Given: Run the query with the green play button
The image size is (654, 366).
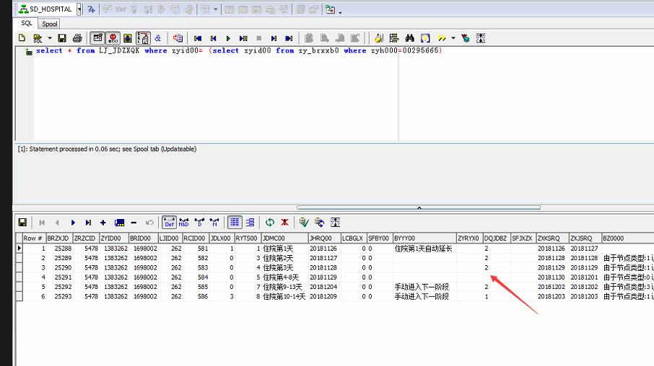Looking at the screenshot, I should click(x=228, y=38).
